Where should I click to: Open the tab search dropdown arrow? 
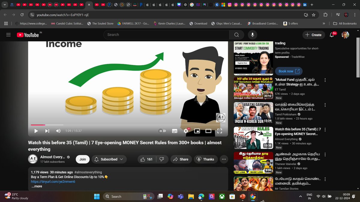(4, 5)
